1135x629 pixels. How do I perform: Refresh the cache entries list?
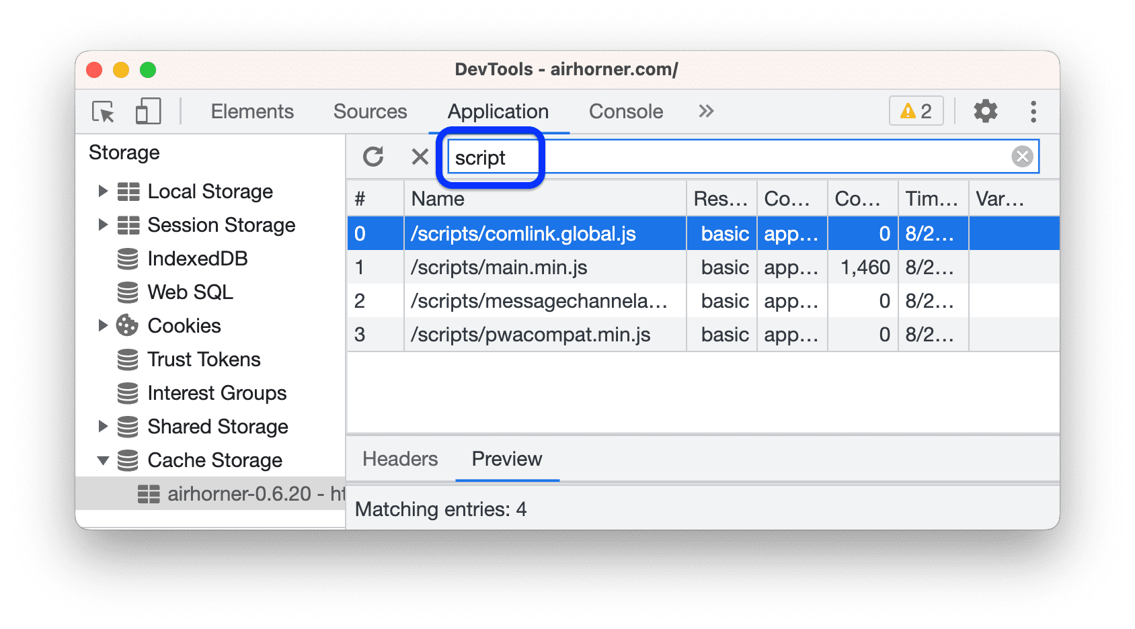[374, 157]
